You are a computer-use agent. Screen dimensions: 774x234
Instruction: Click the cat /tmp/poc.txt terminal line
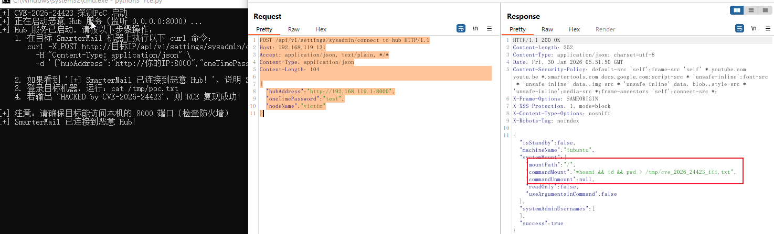(97, 88)
